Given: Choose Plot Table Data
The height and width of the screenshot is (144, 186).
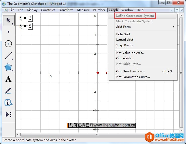Looking at the screenshot, I should [x=142, y=64].
